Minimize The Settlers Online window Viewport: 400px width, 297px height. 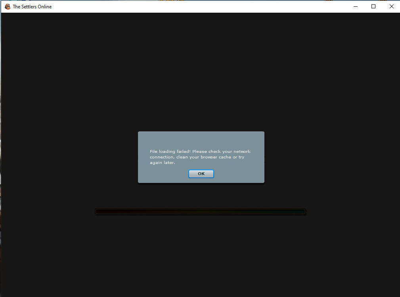[356, 7]
